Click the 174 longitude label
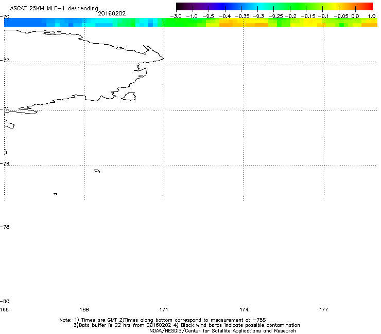Screen dimensions: 381x334 click(x=244, y=309)
